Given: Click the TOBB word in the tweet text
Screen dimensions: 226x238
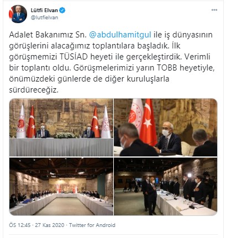Looking at the screenshot, I should coord(167,68).
